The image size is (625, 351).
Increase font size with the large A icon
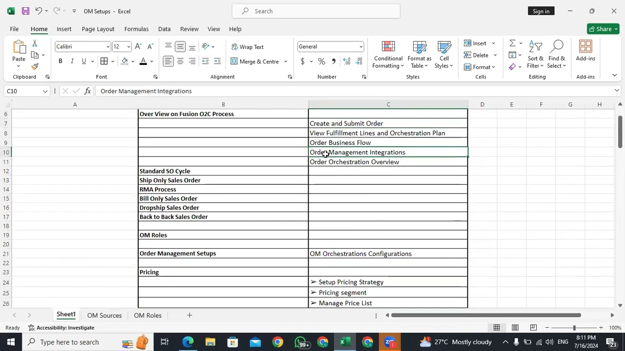[138, 46]
